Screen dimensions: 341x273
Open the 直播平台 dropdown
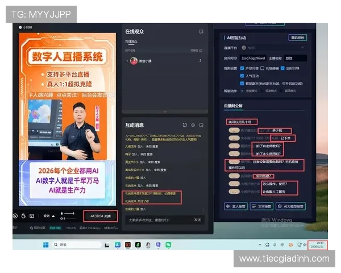[x=273, y=48]
